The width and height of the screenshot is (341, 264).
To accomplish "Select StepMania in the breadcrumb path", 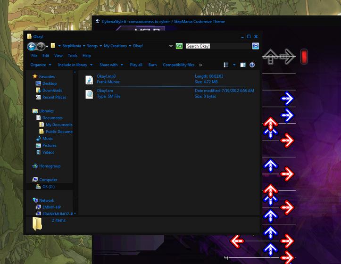I will point(72,46).
